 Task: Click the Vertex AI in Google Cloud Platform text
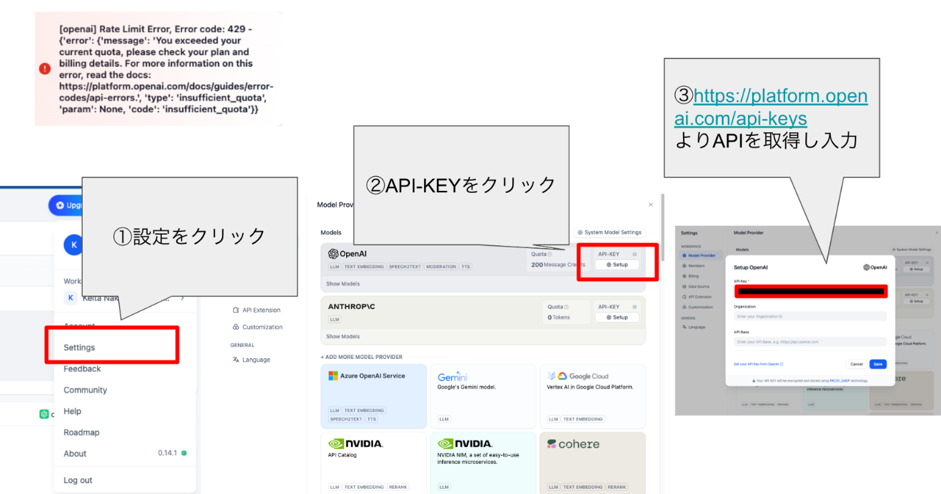pos(590,387)
